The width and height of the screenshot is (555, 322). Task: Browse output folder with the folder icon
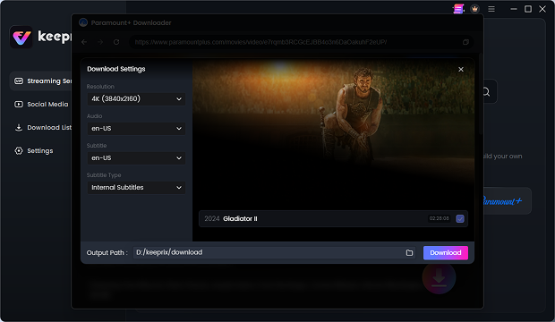(x=409, y=252)
